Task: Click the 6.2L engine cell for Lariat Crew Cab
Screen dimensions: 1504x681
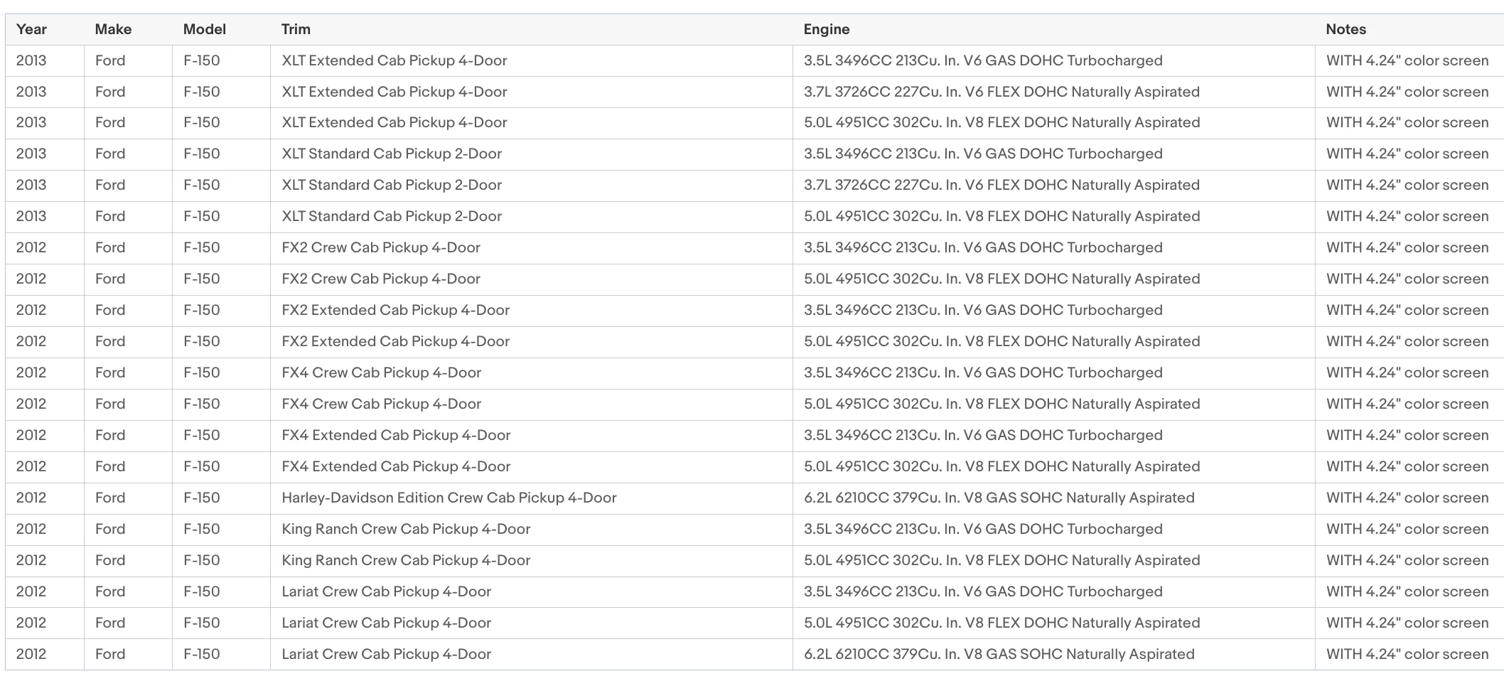Action: (x=1054, y=655)
